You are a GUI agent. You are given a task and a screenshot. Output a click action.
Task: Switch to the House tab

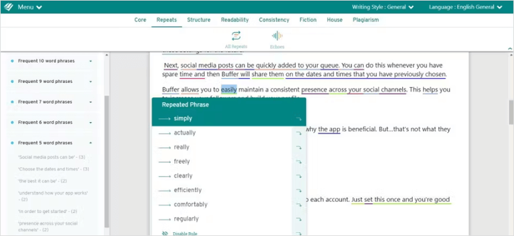tap(335, 20)
